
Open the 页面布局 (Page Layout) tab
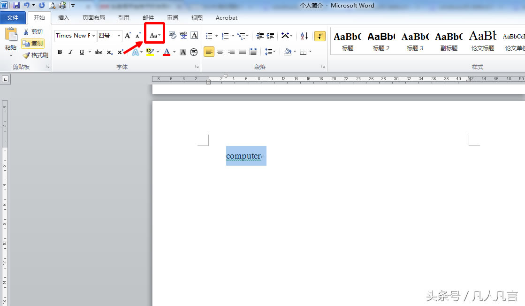coord(93,18)
